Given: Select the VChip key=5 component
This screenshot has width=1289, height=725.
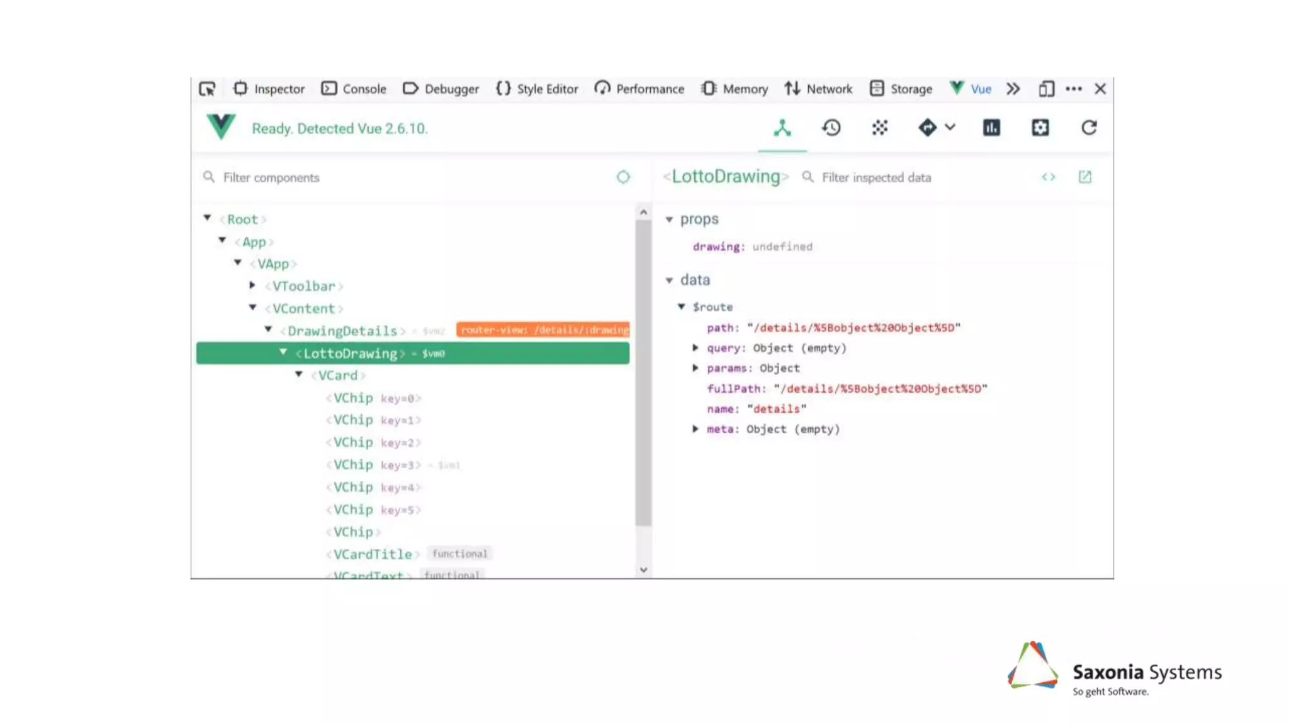Looking at the screenshot, I should pos(373,510).
